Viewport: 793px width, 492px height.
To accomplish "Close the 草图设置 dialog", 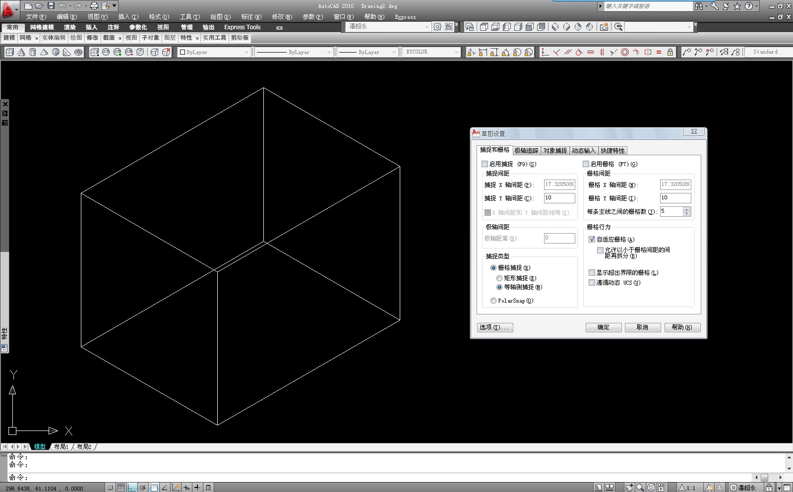I will click(x=694, y=132).
